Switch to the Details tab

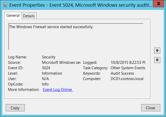click(x=29, y=16)
